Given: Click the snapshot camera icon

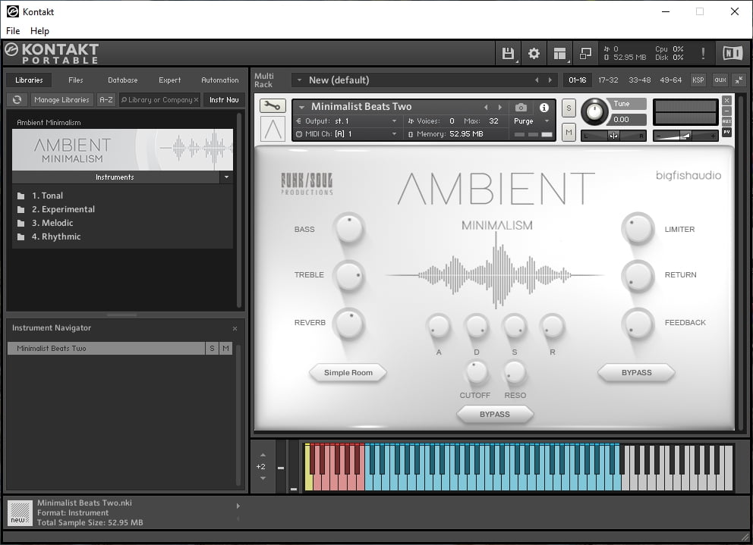Looking at the screenshot, I should (x=521, y=108).
